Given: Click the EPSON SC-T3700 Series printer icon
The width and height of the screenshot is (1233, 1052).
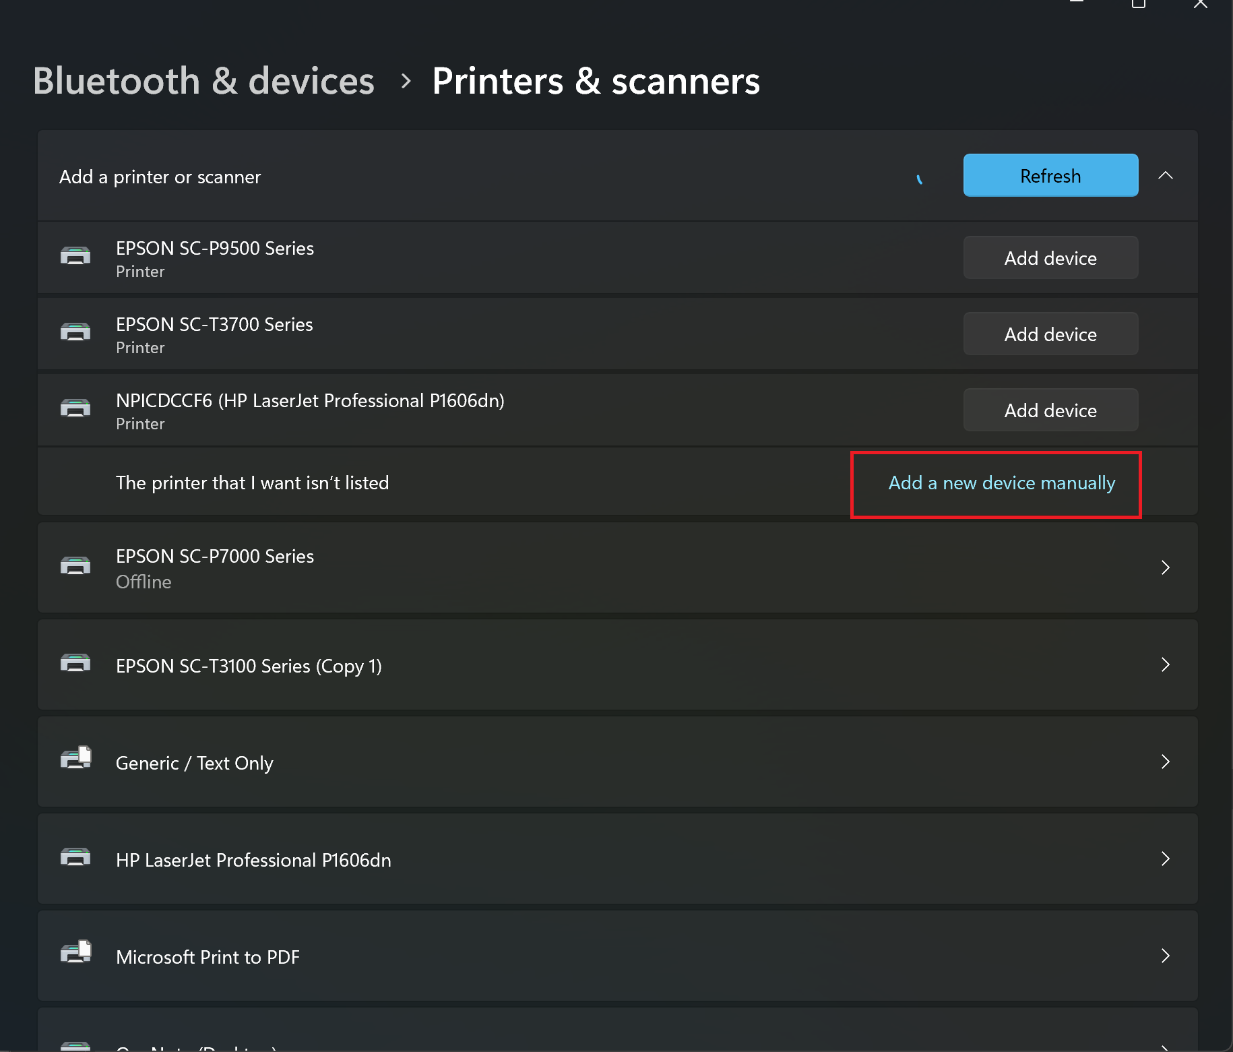Looking at the screenshot, I should pyautogui.click(x=75, y=332).
